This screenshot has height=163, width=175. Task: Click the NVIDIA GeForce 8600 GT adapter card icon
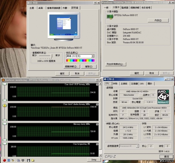click(x=110, y=17)
